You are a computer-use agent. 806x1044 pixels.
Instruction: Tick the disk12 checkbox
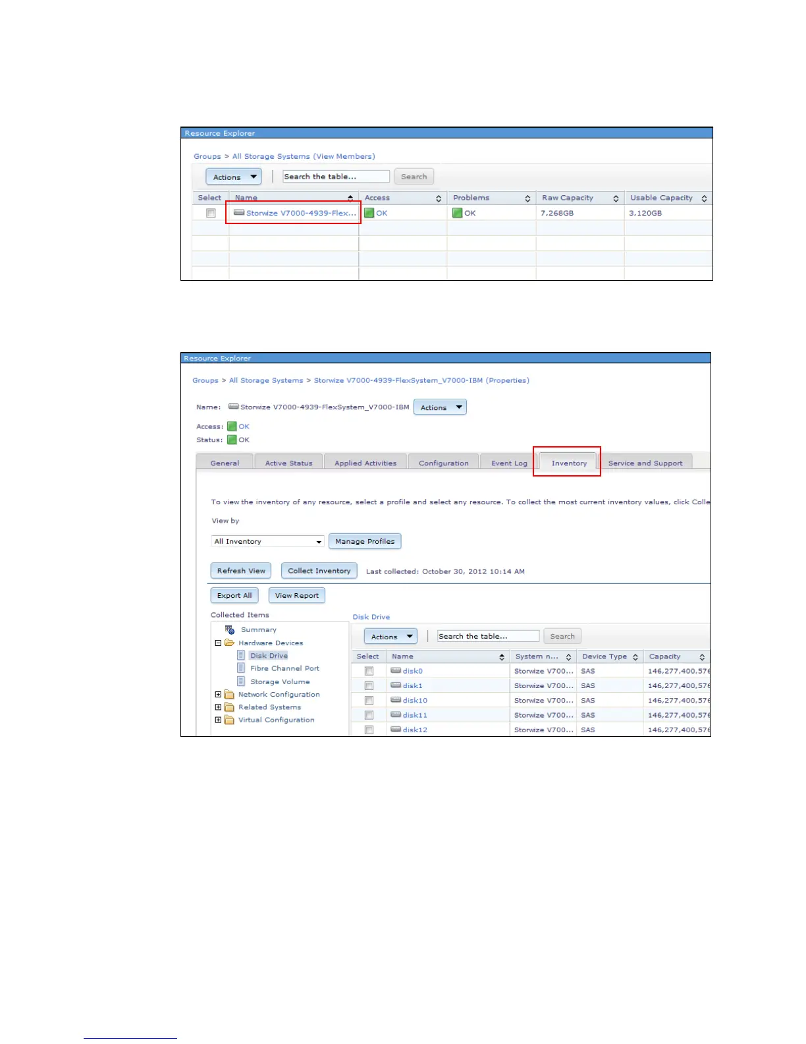(x=369, y=730)
